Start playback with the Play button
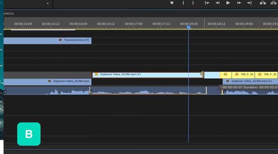278x154 pixels. pos(228,3)
